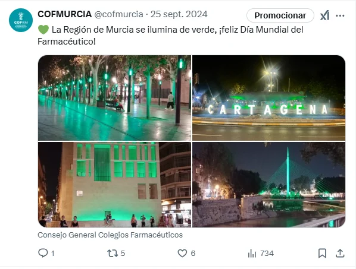The width and height of the screenshot is (356, 269).
Task: Bookmark this post
Action: [322, 253]
